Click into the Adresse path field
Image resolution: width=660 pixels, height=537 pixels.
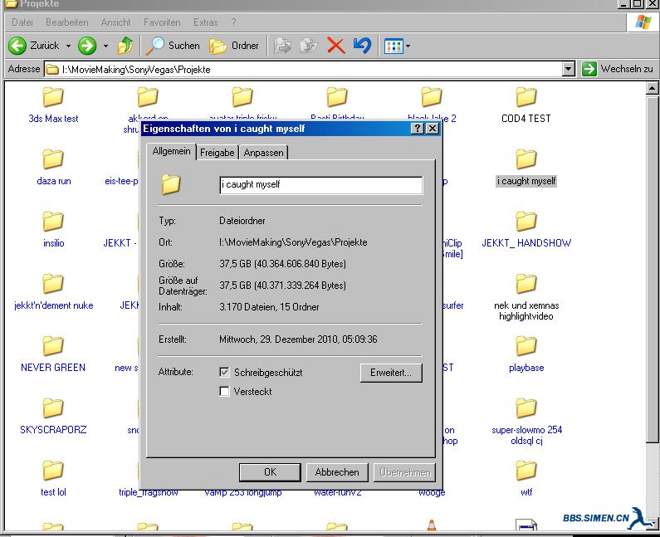click(x=303, y=69)
